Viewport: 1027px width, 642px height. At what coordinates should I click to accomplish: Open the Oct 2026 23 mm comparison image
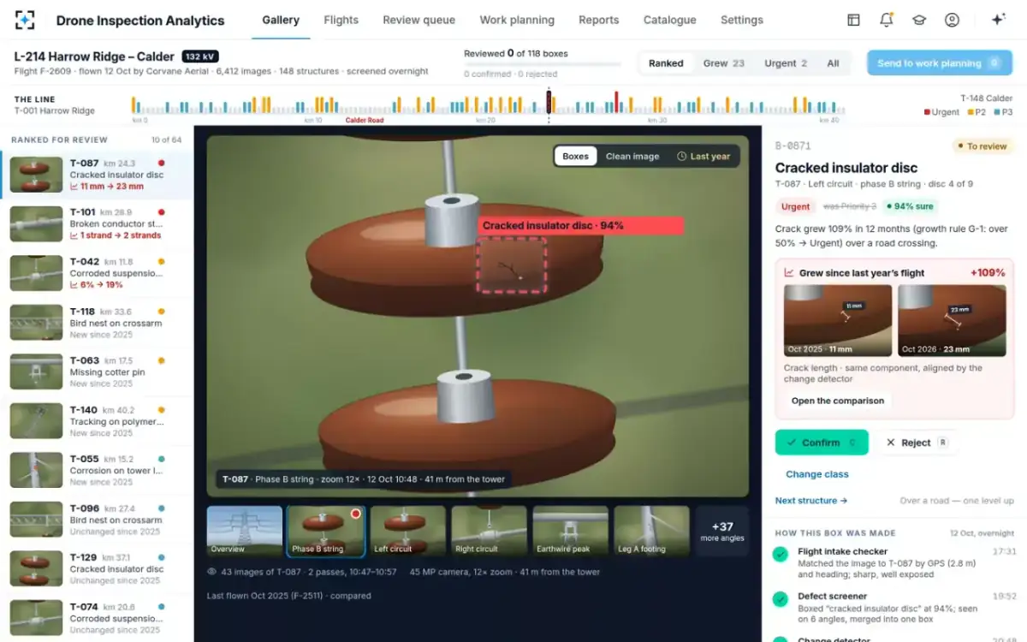coord(952,320)
